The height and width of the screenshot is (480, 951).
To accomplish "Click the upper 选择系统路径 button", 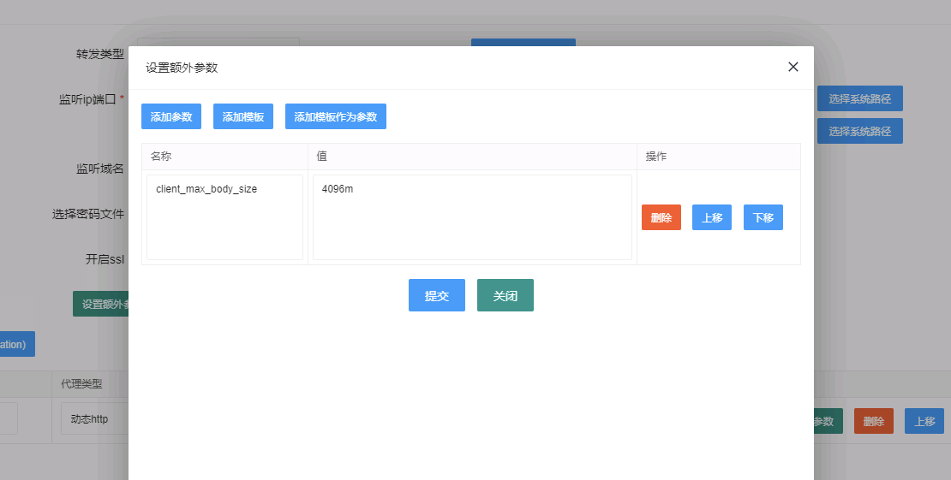I will point(859,98).
